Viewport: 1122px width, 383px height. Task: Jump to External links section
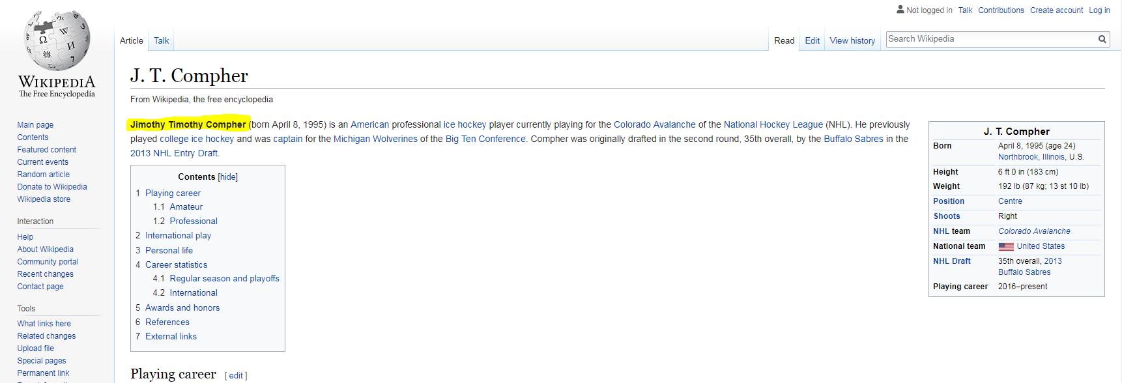[171, 337]
